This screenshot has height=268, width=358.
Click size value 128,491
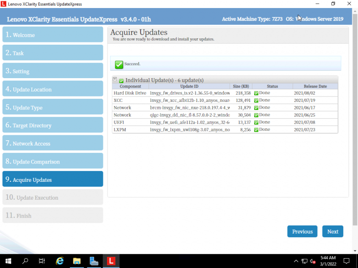[x=243, y=100]
